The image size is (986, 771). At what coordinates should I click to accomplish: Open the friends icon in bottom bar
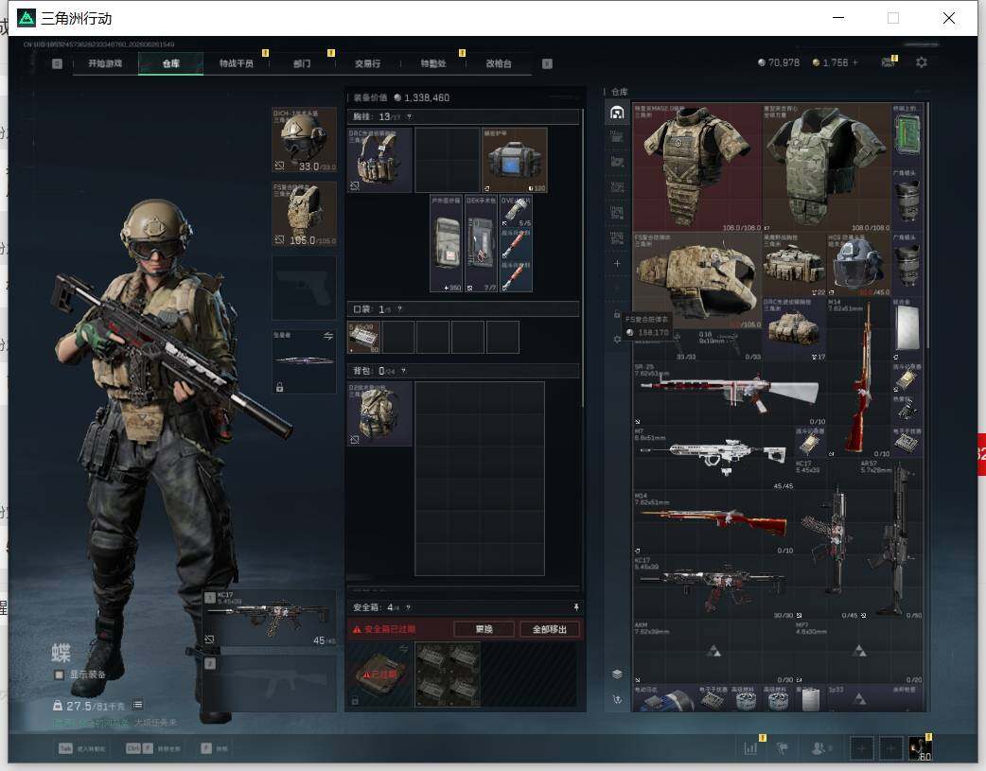[819, 747]
